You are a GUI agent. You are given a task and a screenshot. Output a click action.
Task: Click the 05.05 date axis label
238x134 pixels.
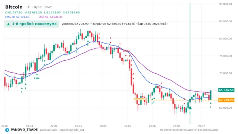(x=78, y=126)
